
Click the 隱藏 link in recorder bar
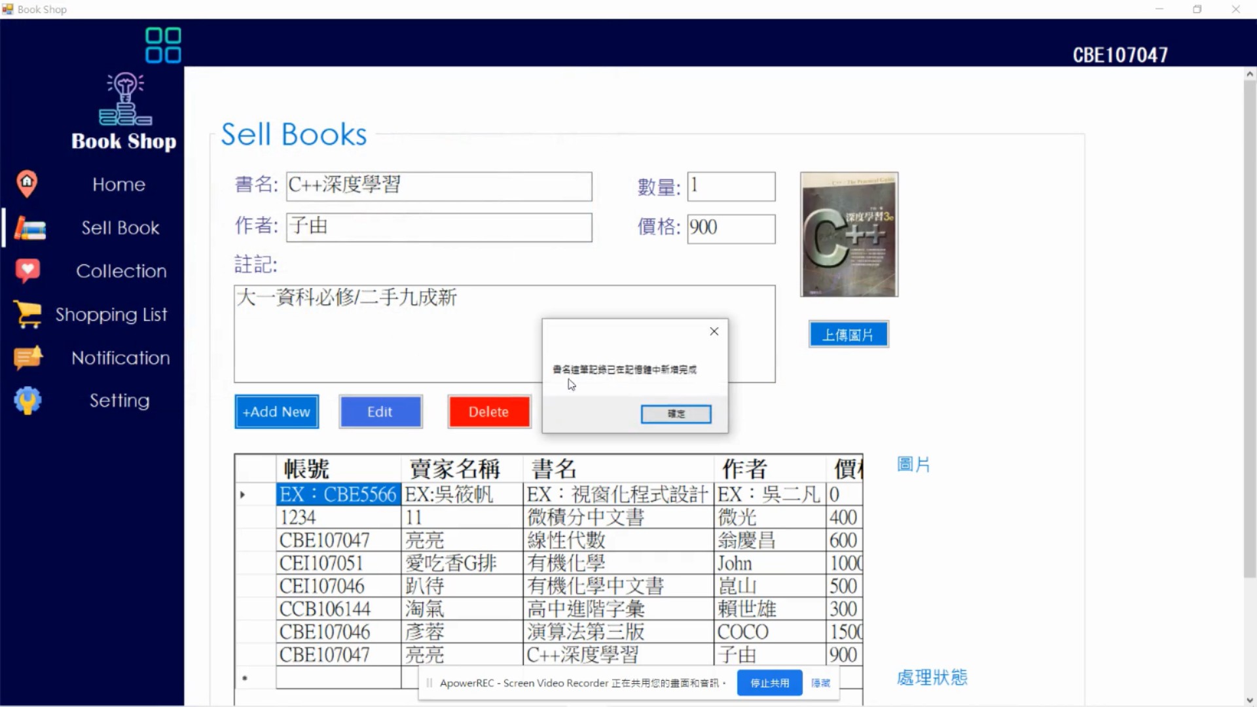pyautogui.click(x=820, y=683)
